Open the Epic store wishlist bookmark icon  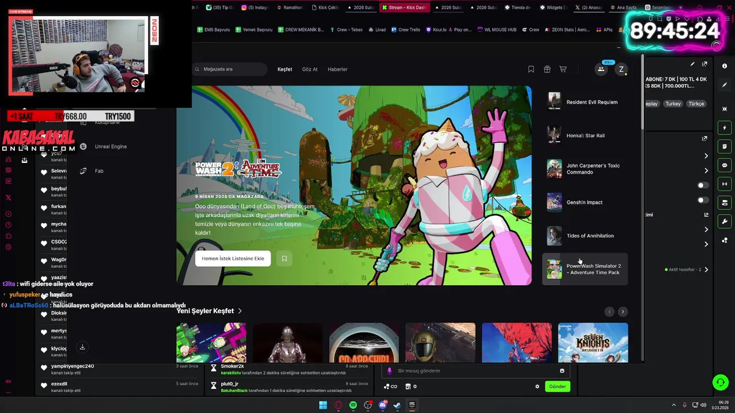[x=531, y=69]
